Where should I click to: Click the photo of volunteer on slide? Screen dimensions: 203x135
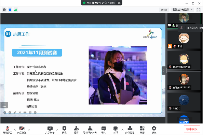pyautogui.click(x=118, y=75)
